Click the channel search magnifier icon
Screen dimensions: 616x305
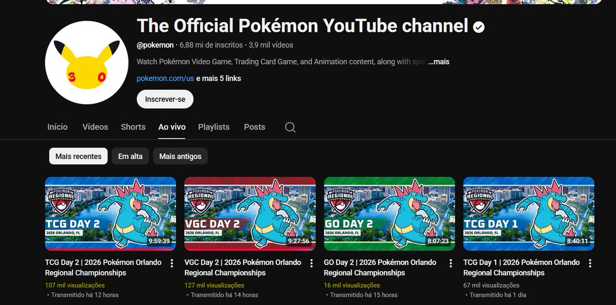[x=290, y=127]
